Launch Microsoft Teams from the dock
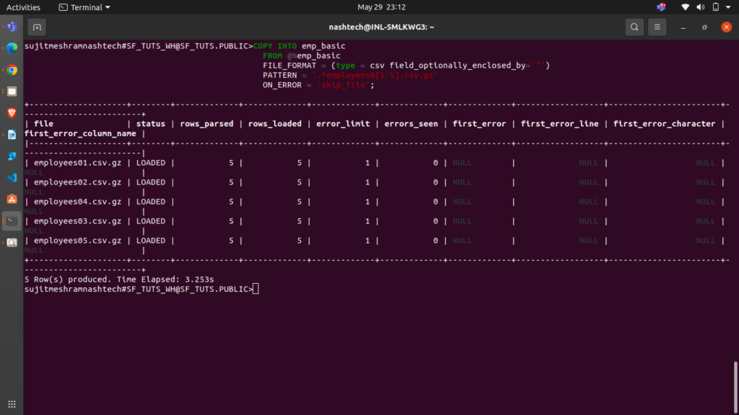Screen dimensions: 739x415 point(12,27)
